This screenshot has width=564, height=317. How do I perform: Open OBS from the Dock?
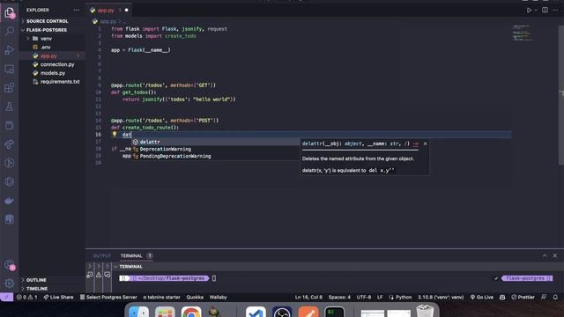click(x=282, y=312)
